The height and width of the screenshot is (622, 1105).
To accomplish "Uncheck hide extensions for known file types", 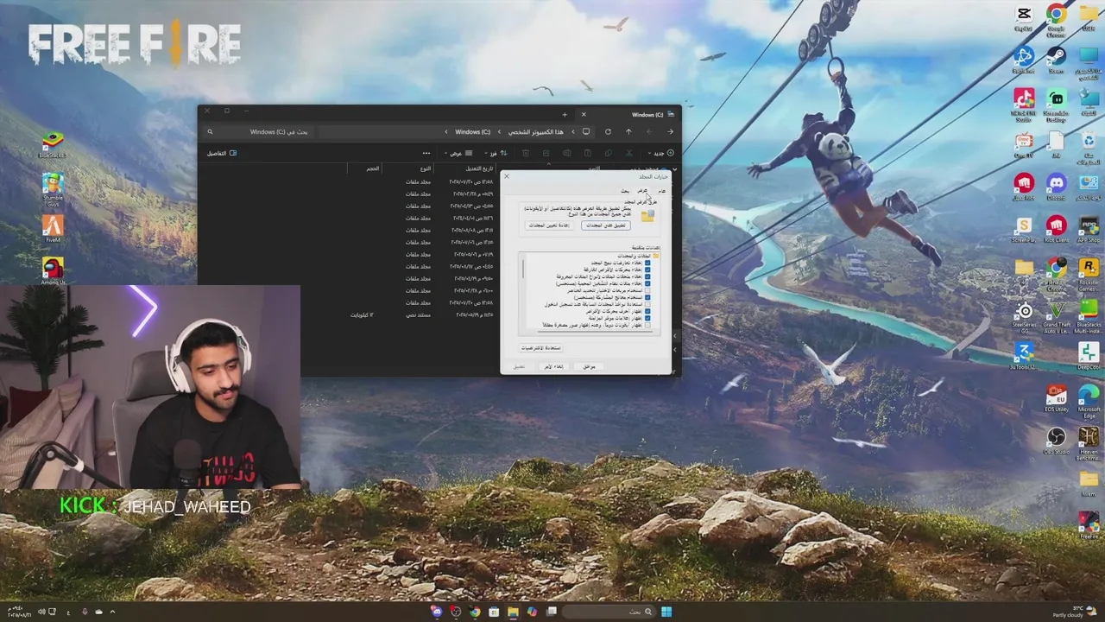I will 647,276.
